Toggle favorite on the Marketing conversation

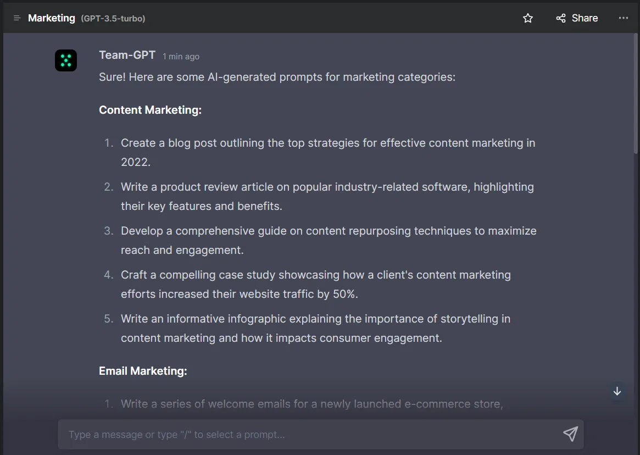(x=527, y=18)
